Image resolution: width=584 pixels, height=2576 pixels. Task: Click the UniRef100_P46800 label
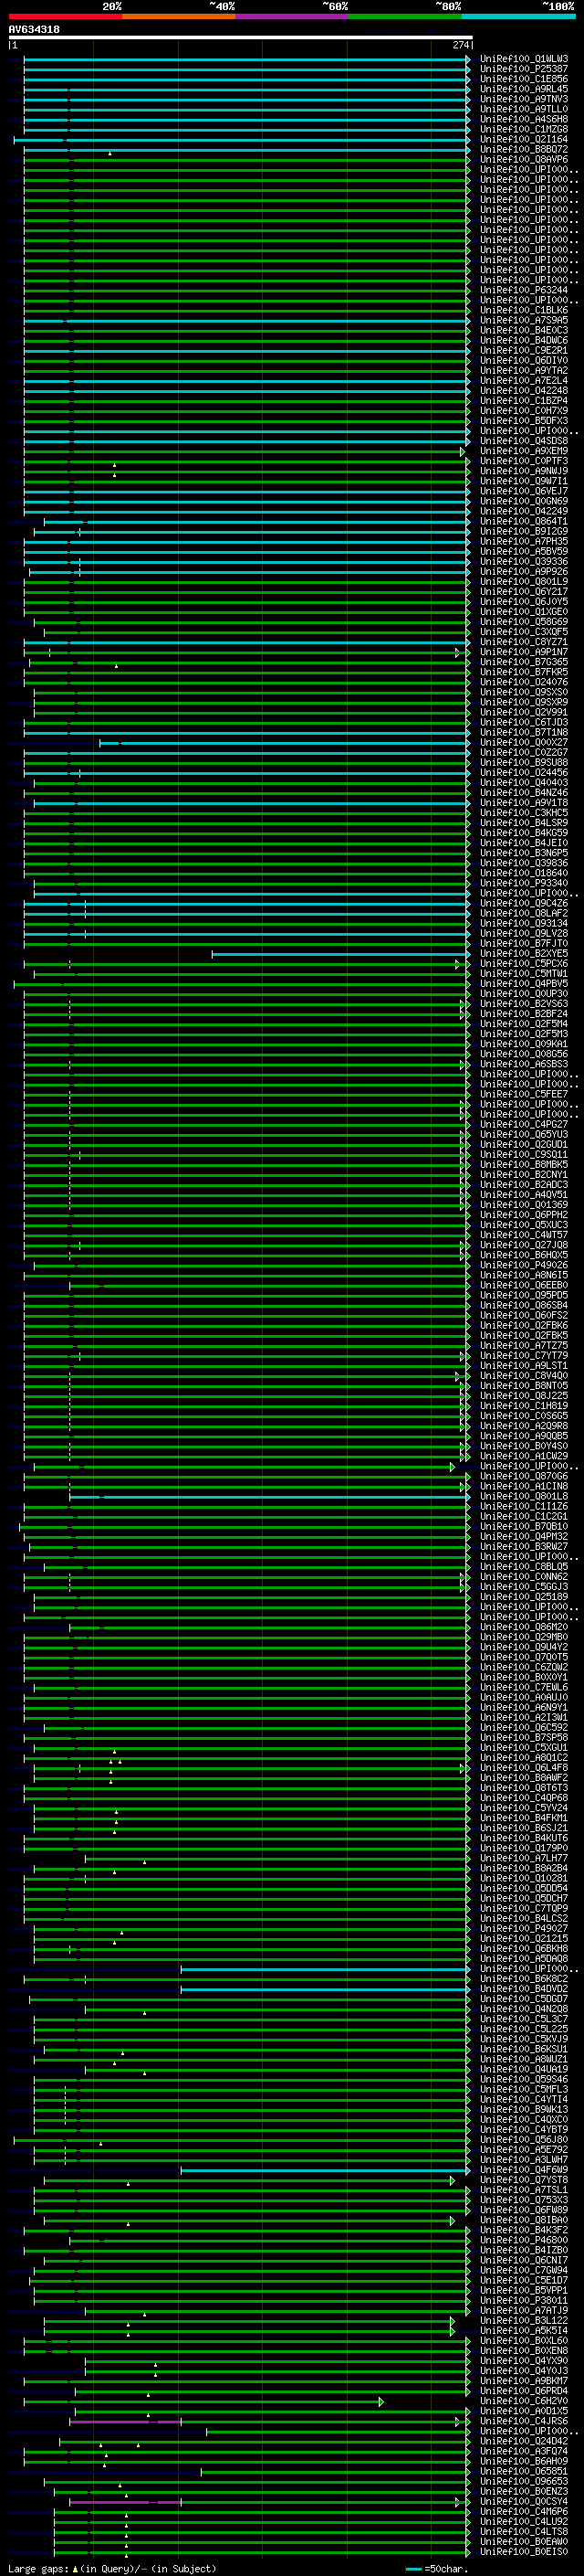[x=523, y=2241]
